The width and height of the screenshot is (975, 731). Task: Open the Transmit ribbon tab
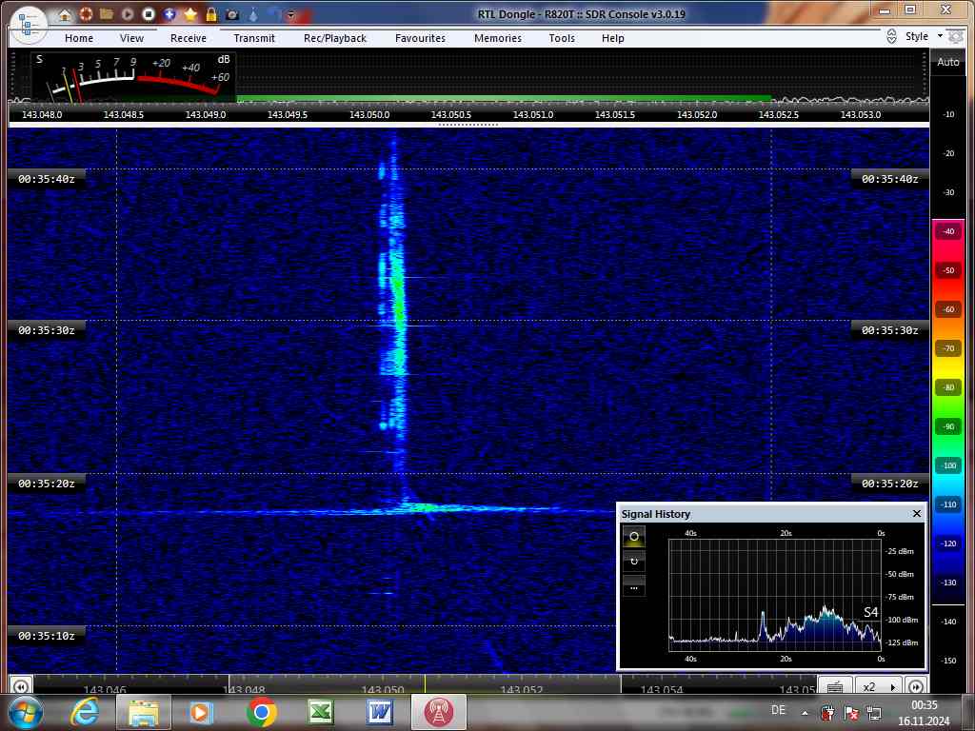[254, 38]
